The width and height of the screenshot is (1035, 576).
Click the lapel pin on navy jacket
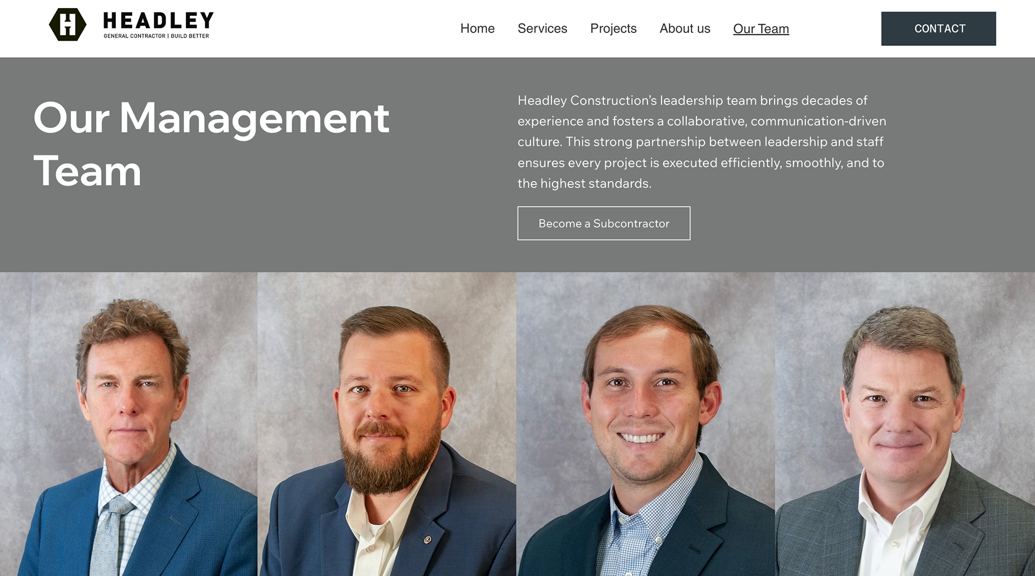click(427, 539)
